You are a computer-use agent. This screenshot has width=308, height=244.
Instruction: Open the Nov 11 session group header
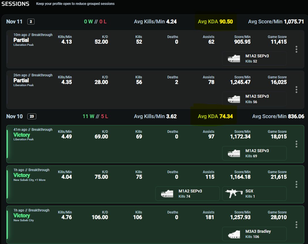(x=155, y=22)
